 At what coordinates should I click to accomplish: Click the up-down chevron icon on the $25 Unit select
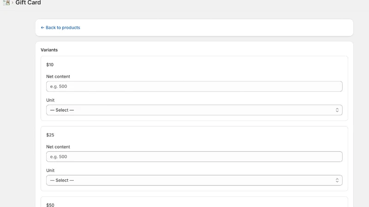pos(337,180)
